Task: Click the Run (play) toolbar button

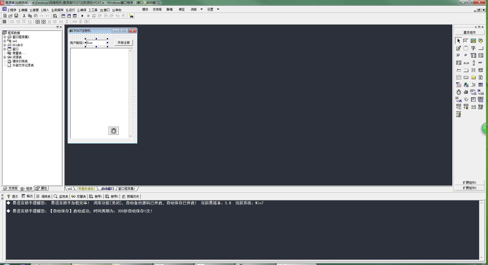Action: pos(82,16)
